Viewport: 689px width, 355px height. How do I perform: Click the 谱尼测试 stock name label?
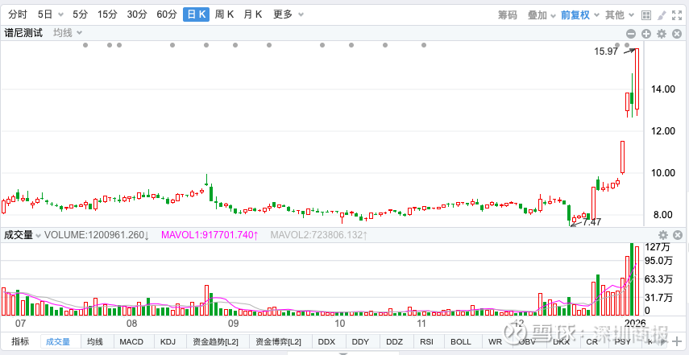(x=23, y=32)
